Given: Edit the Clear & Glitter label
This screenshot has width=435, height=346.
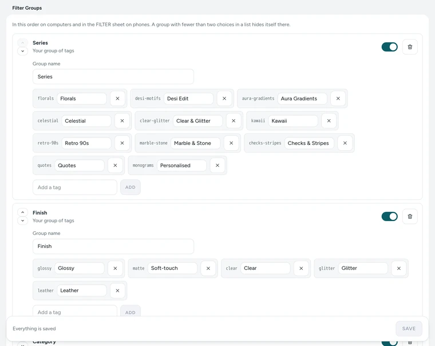Looking at the screenshot, I should point(198,121).
